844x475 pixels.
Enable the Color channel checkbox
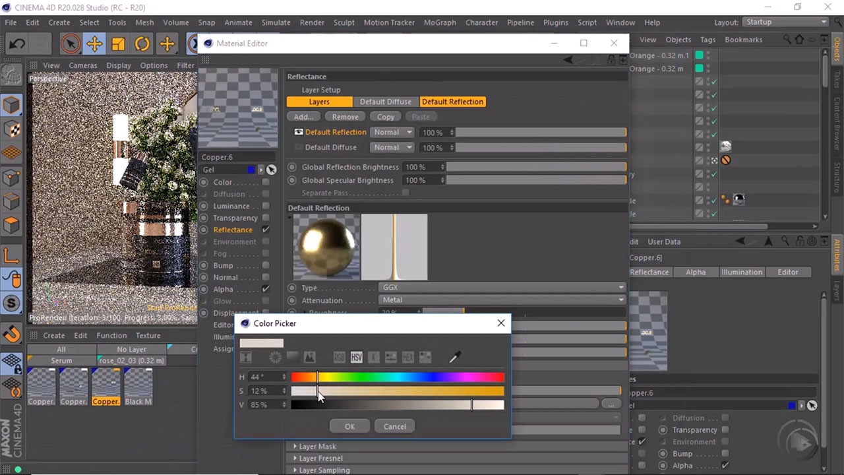click(x=266, y=182)
